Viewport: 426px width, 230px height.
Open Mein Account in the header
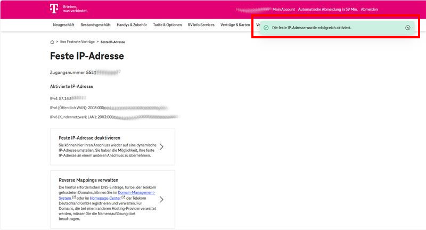click(284, 9)
